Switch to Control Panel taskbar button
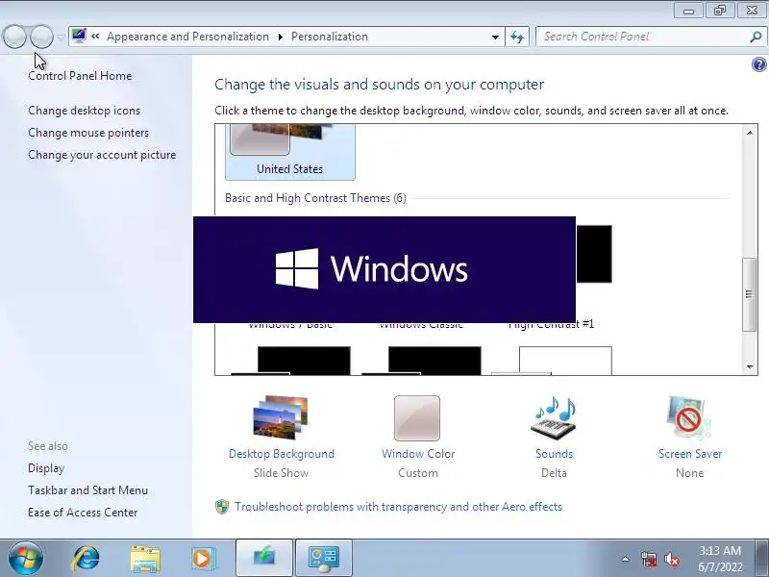This screenshot has width=769, height=577. 324,558
